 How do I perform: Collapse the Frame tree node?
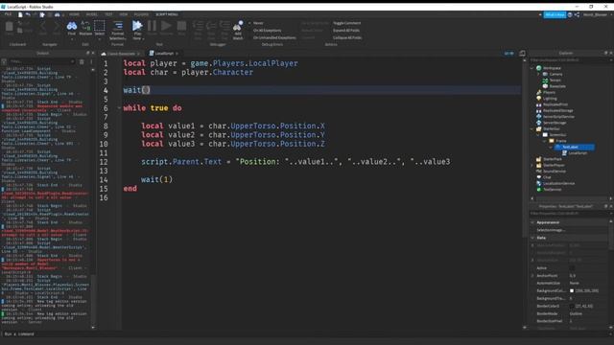pyautogui.click(x=545, y=141)
